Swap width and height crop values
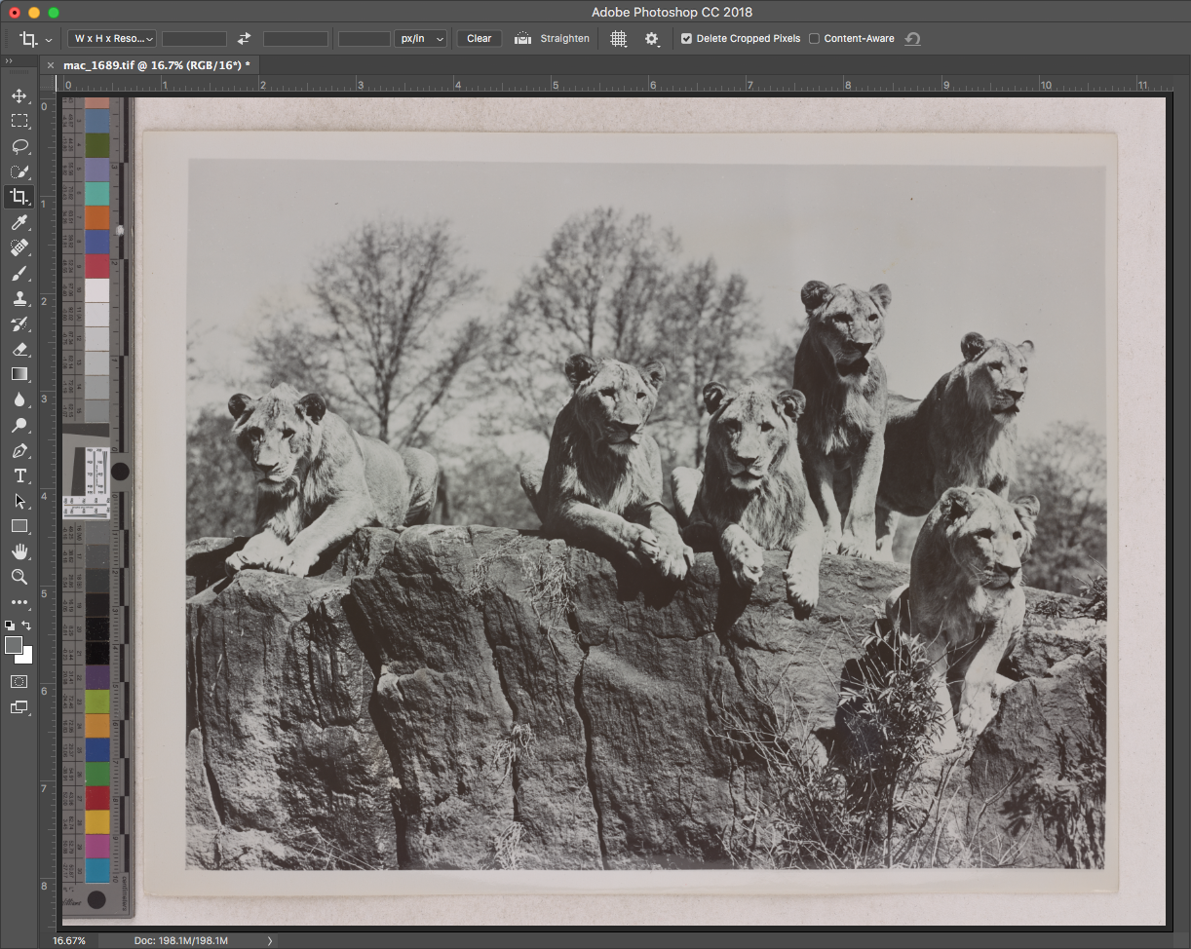Viewport: 1191px width, 949px height. point(244,39)
